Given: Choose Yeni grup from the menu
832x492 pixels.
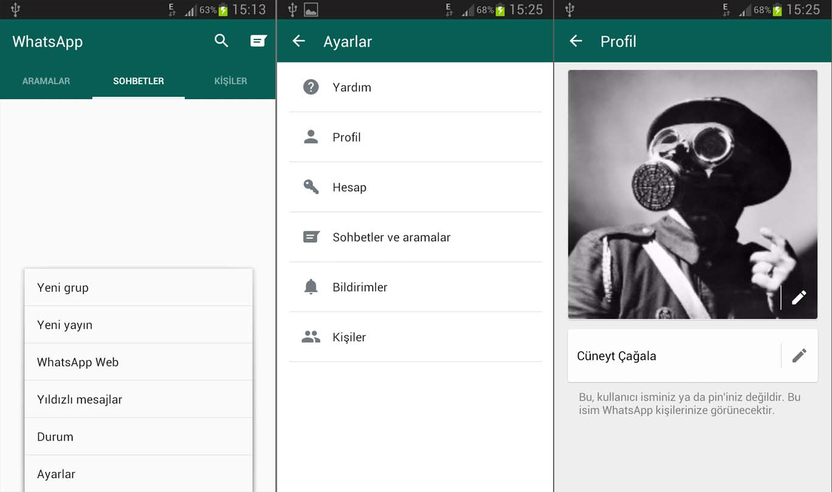Looking at the screenshot, I should click(63, 288).
